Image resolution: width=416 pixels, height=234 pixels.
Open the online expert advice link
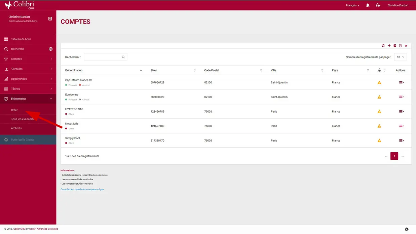pyautogui.click(x=82, y=189)
